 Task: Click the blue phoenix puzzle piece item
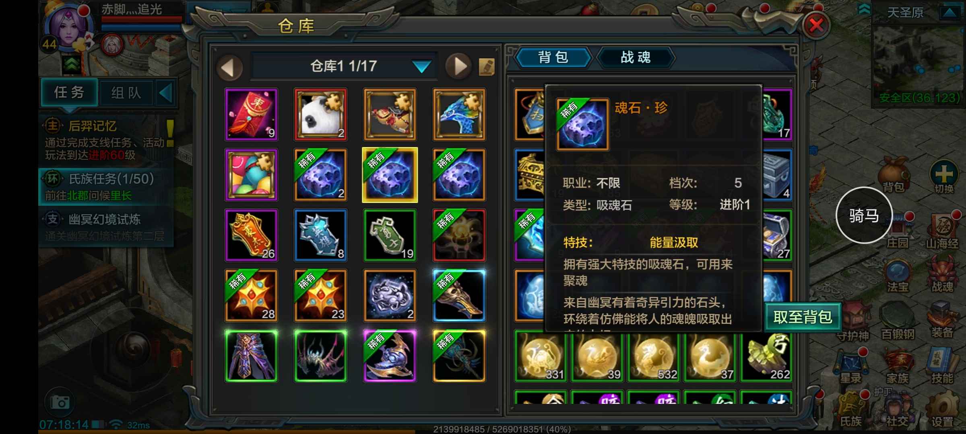[459, 115]
